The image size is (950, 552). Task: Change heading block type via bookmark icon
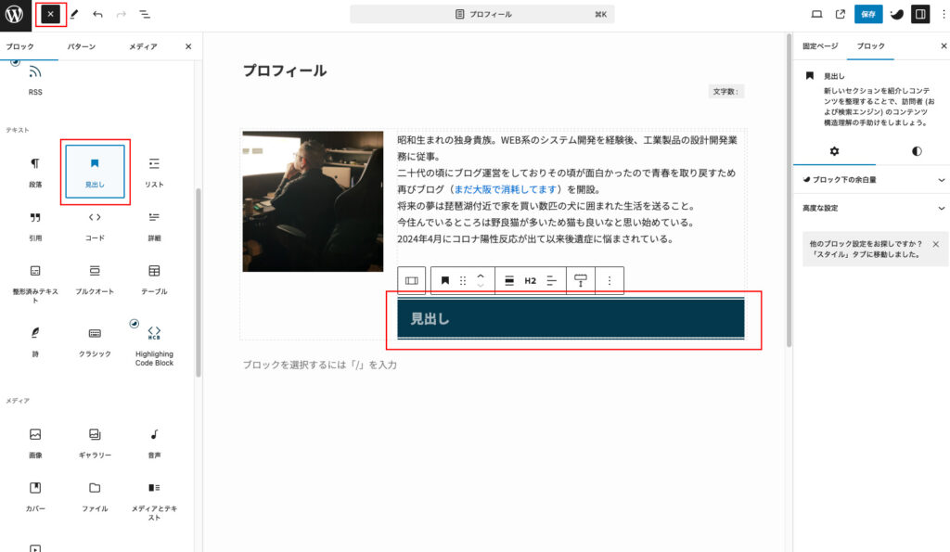tap(444, 280)
